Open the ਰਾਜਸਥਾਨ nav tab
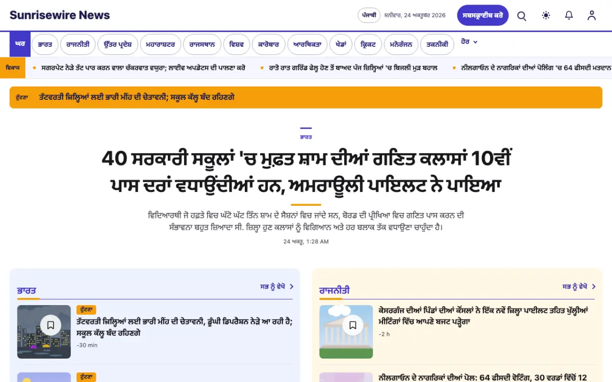 202,44
